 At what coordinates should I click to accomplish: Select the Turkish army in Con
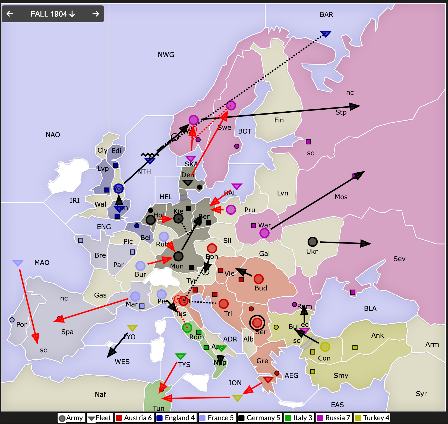pos(325,347)
